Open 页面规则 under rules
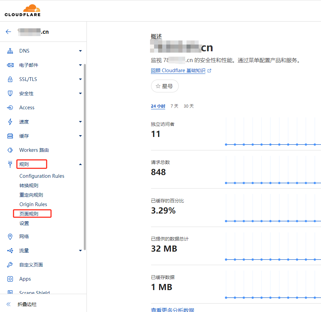 29,214
